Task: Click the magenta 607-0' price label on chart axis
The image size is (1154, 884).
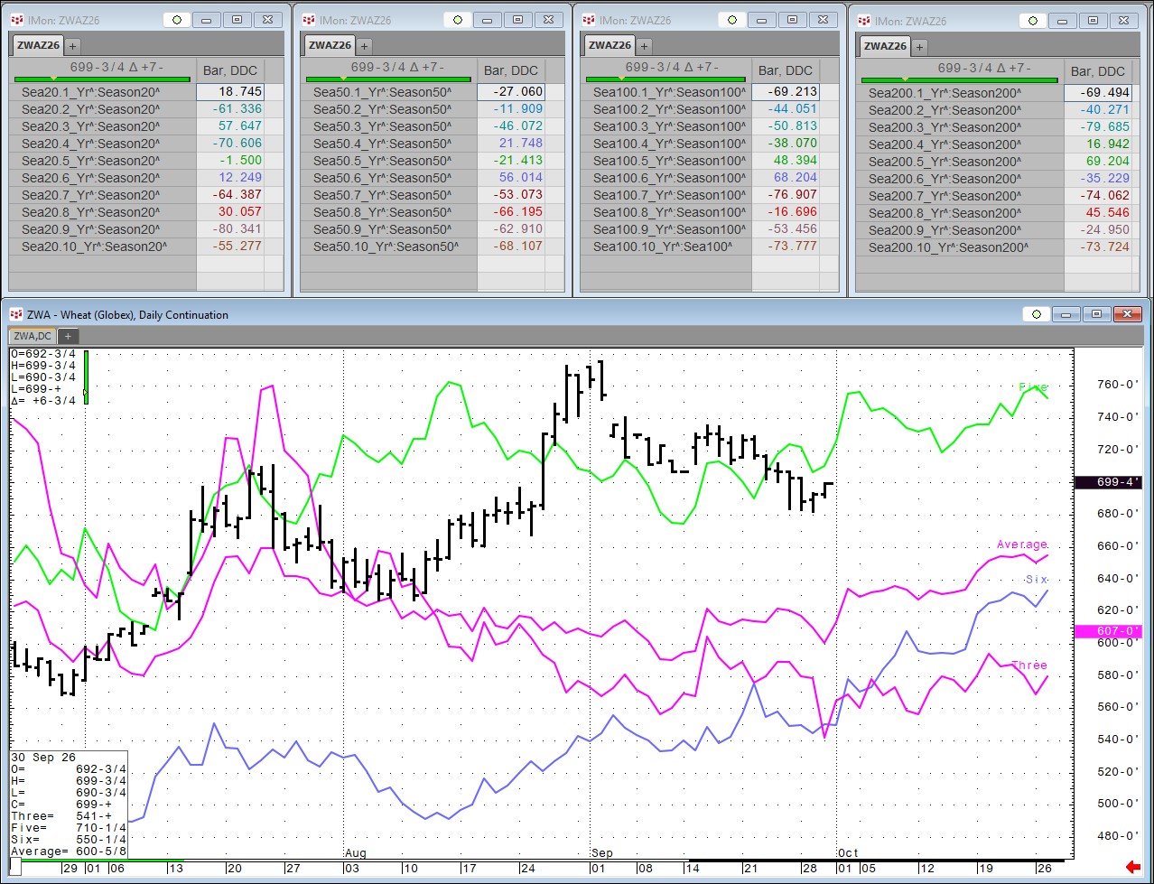Action: 1108,630
